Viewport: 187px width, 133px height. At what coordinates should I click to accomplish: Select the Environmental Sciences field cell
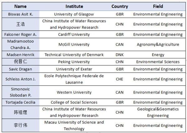click(x=158, y=62)
